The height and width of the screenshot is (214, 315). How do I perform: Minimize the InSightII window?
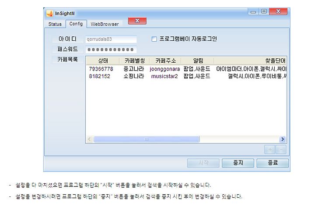[253, 12]
